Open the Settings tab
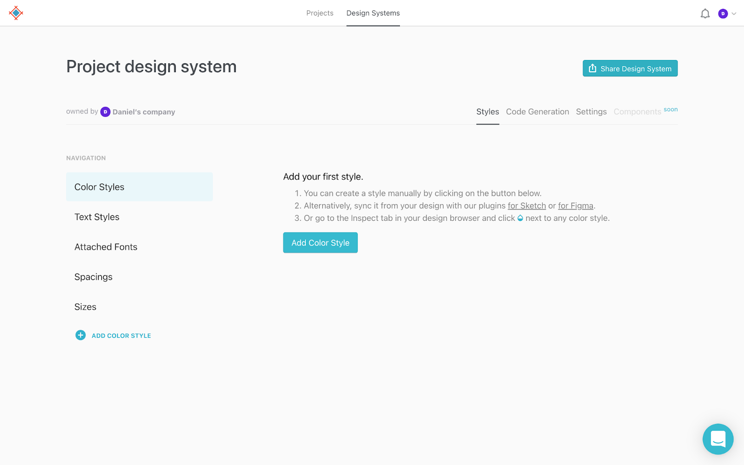Image resolution: width=744 pixels, height=465 pixels. [591, 112]
